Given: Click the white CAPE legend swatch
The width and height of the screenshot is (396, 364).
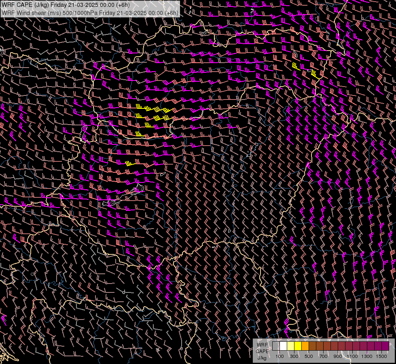Looking at the screenshot, I should pos(284,346).
